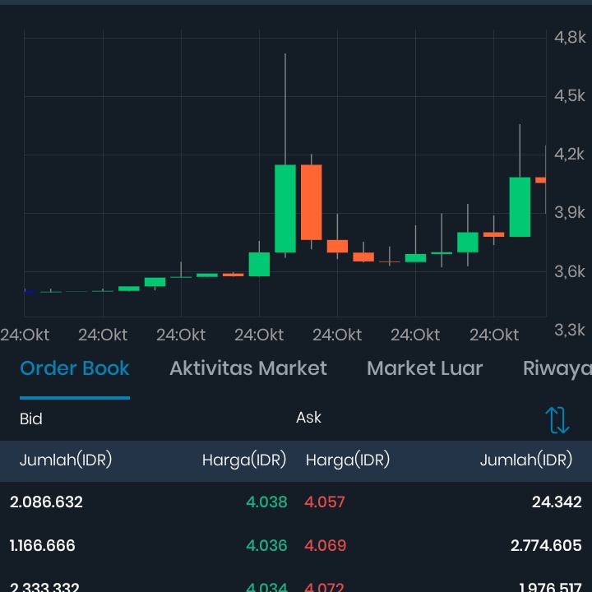The width and height of the screenshot is (592, 592).
Task: Tap the 4,5k price axis label
Action: tap(570, 96)
